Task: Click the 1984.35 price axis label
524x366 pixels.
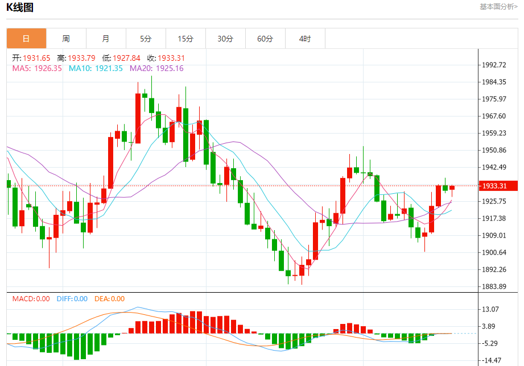Action: click(494, 82)
